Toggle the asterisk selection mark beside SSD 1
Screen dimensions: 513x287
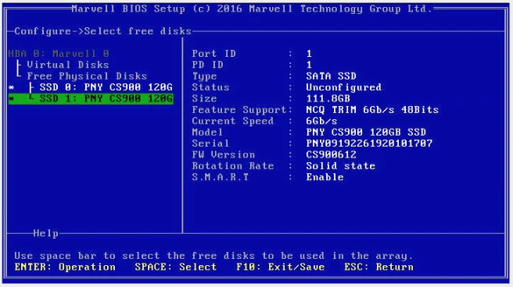12,98
